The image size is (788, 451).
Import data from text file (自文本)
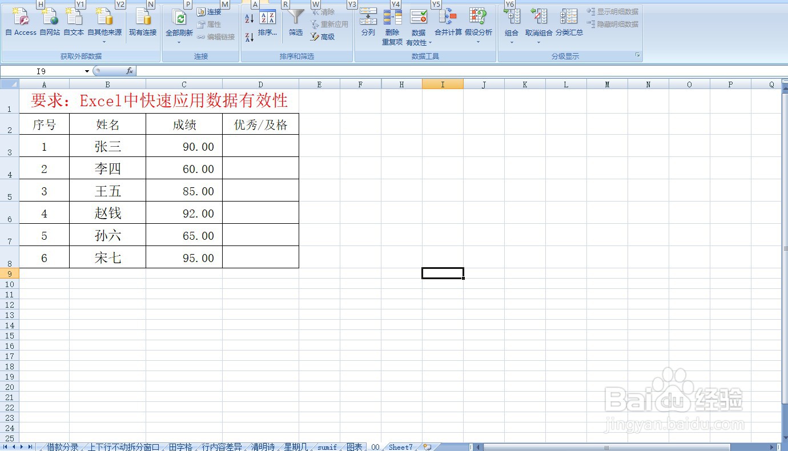(x=74, y=23)
